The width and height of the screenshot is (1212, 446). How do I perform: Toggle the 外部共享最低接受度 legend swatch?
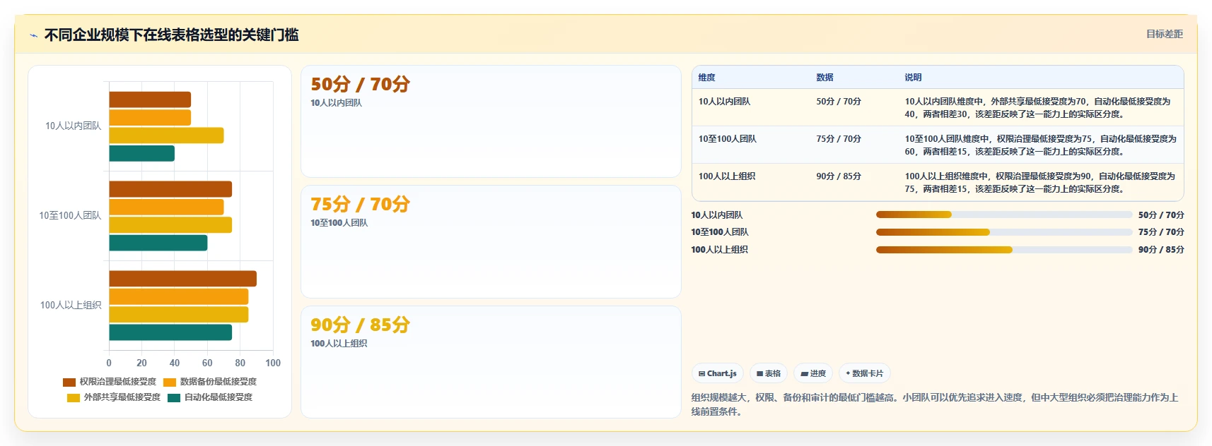[74, 397]
